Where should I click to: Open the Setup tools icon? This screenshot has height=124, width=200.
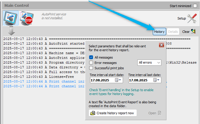click(x=192, y=18)
